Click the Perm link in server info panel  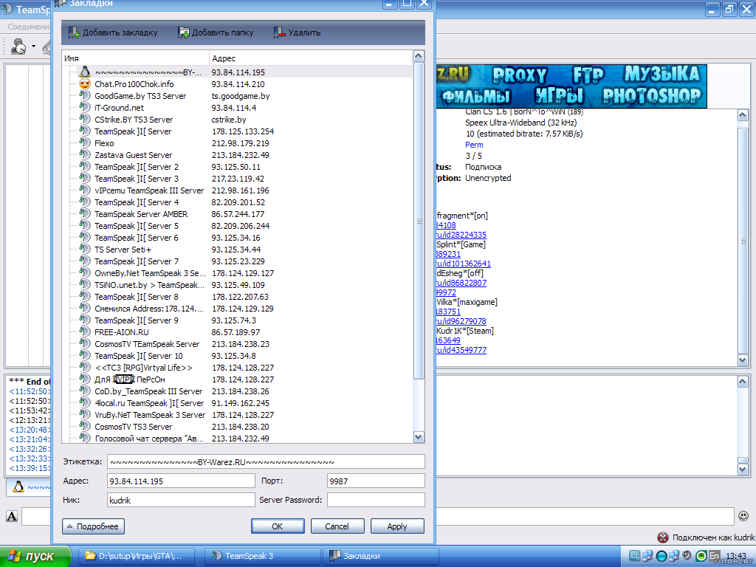click(x=474, y=145)
